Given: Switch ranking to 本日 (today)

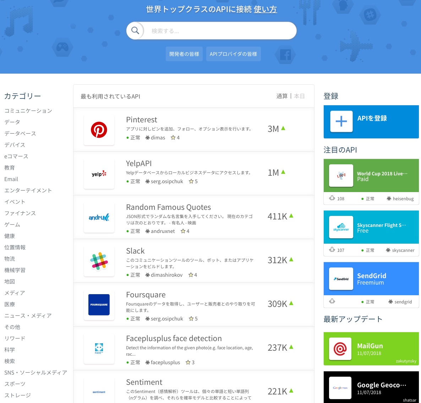Looking at the screenshot, I should point(299,96).
